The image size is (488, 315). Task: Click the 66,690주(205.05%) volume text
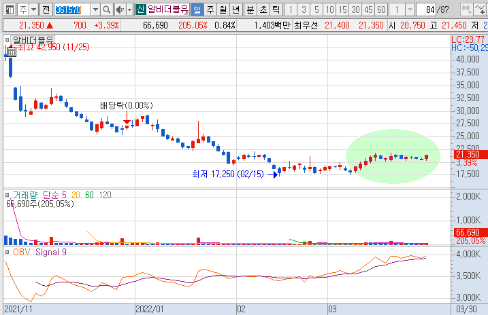tap(40, 204)
